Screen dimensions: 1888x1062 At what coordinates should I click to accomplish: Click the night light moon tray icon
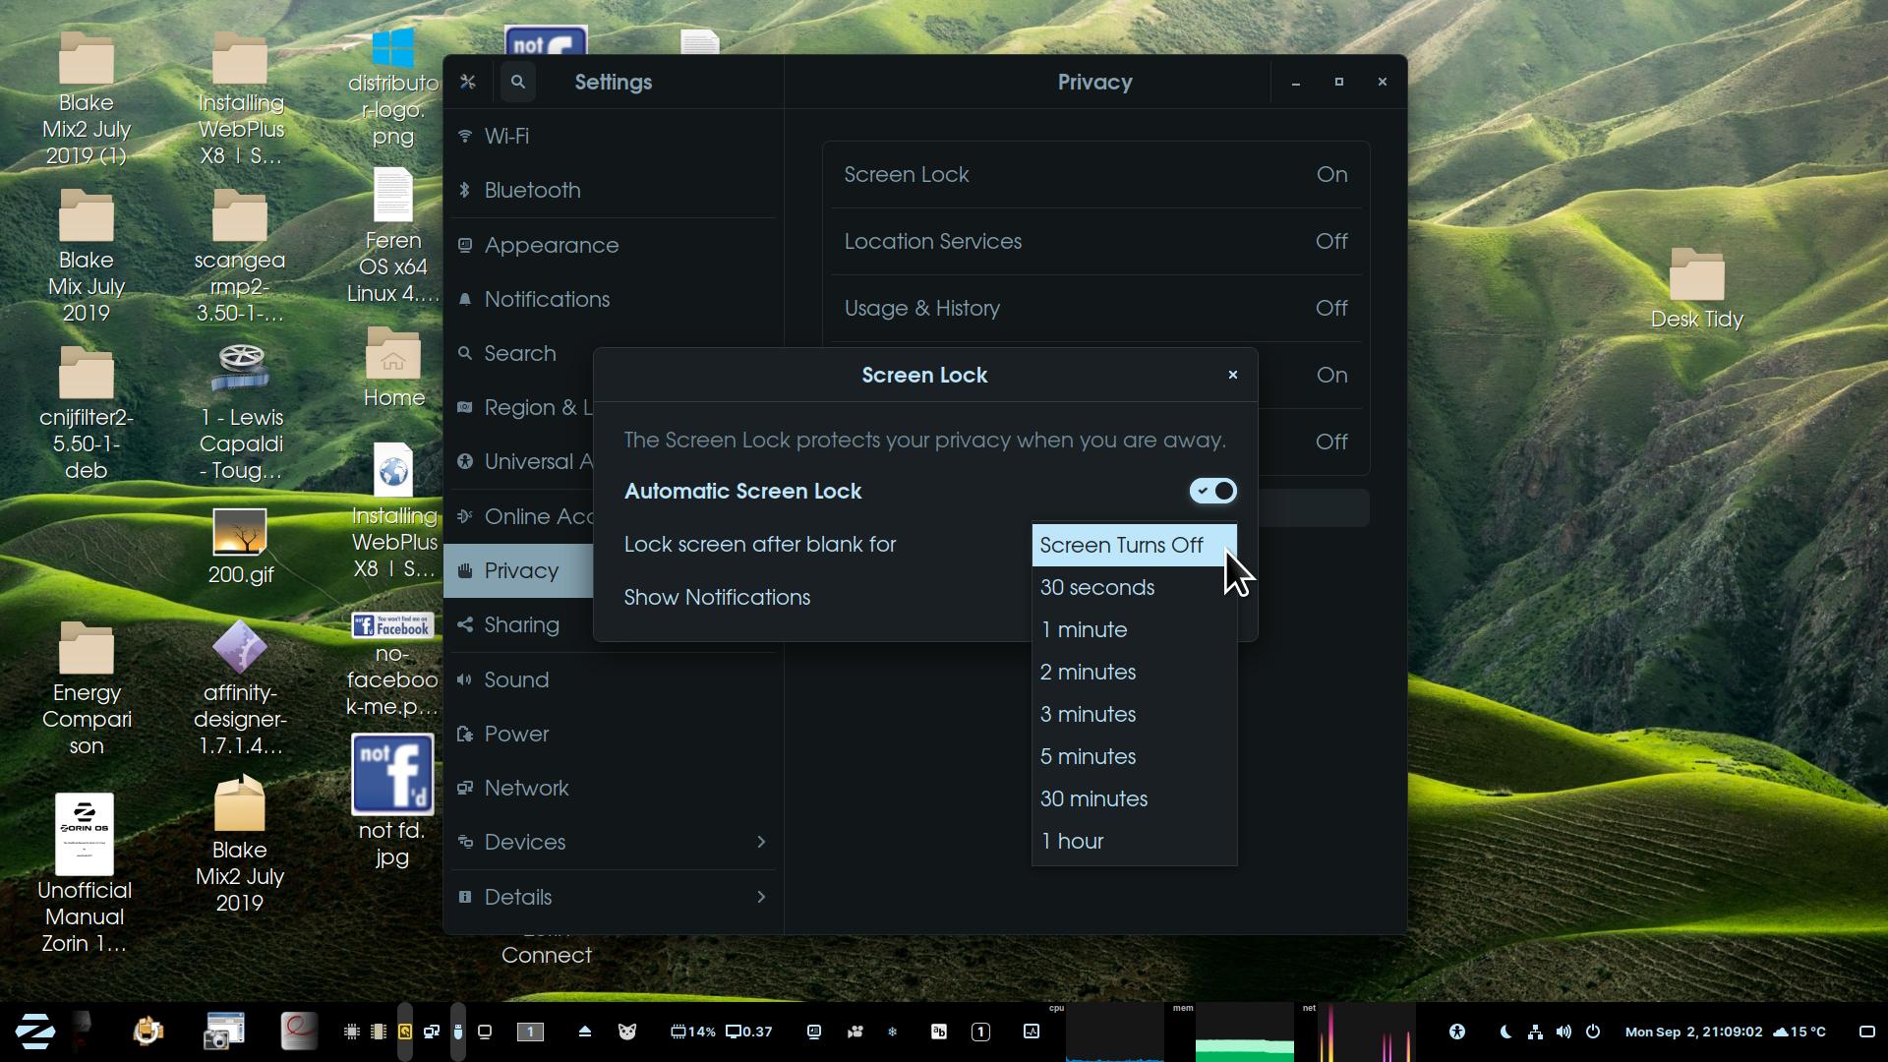1504,1032
